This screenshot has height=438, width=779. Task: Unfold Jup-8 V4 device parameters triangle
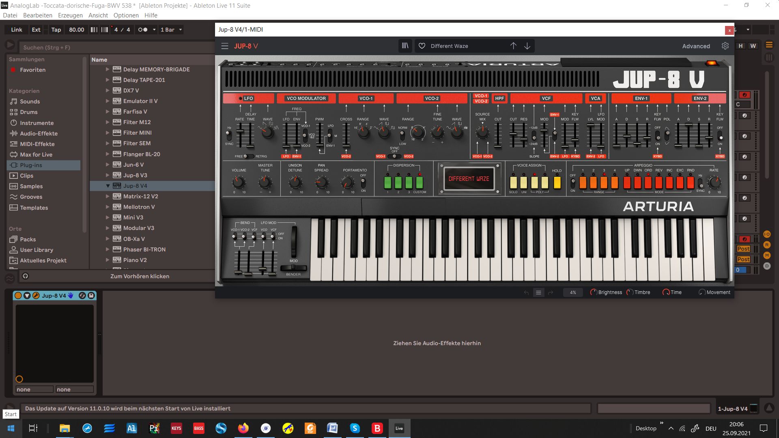(27, 296)
